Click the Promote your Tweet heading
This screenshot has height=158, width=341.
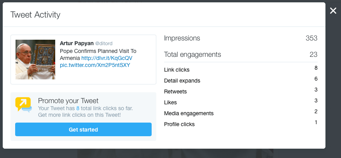pos(68,101)
